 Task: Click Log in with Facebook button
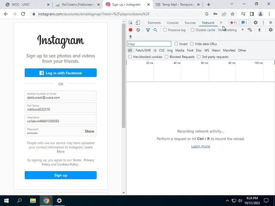tap(61, 73)
